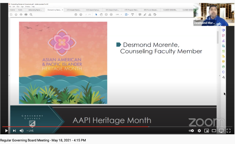Toggle theater mode view

(x=214, y=131)
